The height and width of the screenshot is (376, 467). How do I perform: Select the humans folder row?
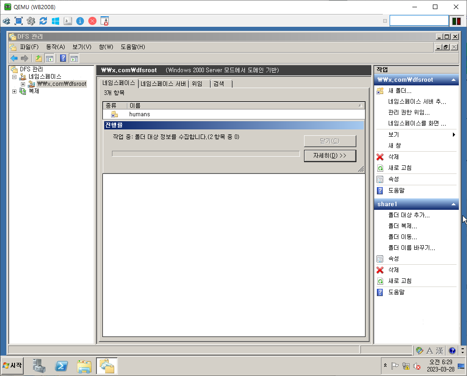[x=234, y=114]
